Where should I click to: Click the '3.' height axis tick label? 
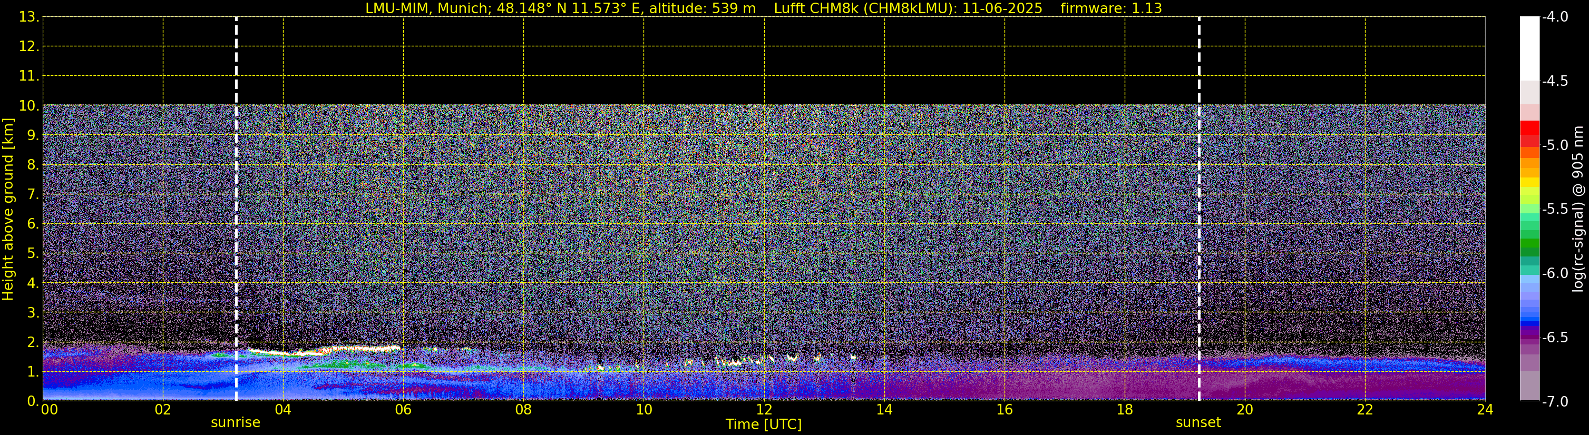click(x=33, y=312)
